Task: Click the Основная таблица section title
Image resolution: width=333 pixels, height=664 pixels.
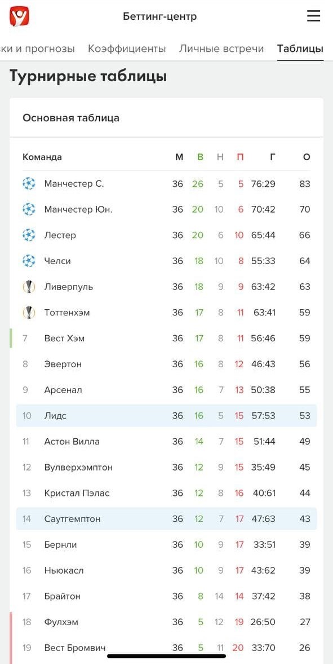Action: (71, 118)
